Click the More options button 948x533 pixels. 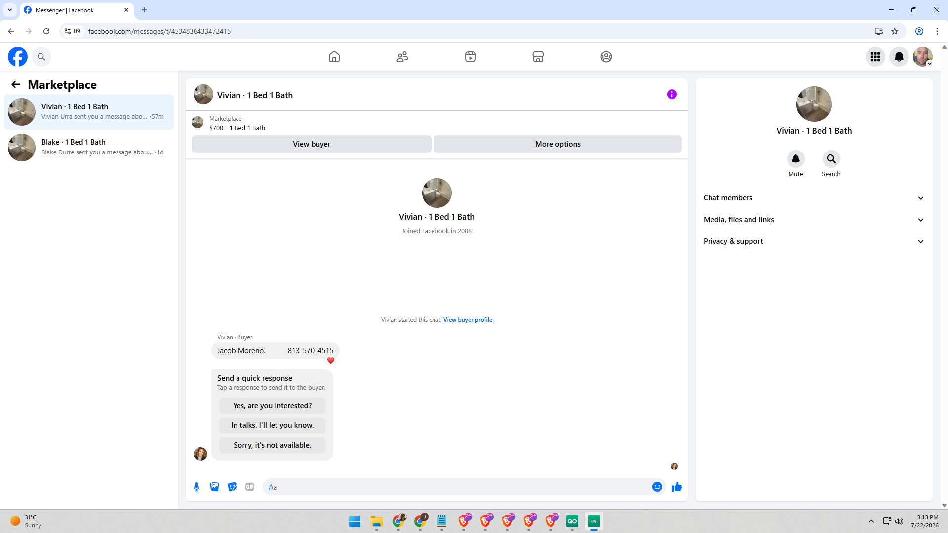click(558, 144)
